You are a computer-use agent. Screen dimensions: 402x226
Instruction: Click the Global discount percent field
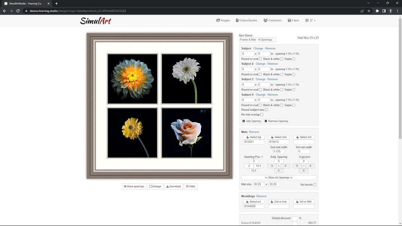point(295,218)
